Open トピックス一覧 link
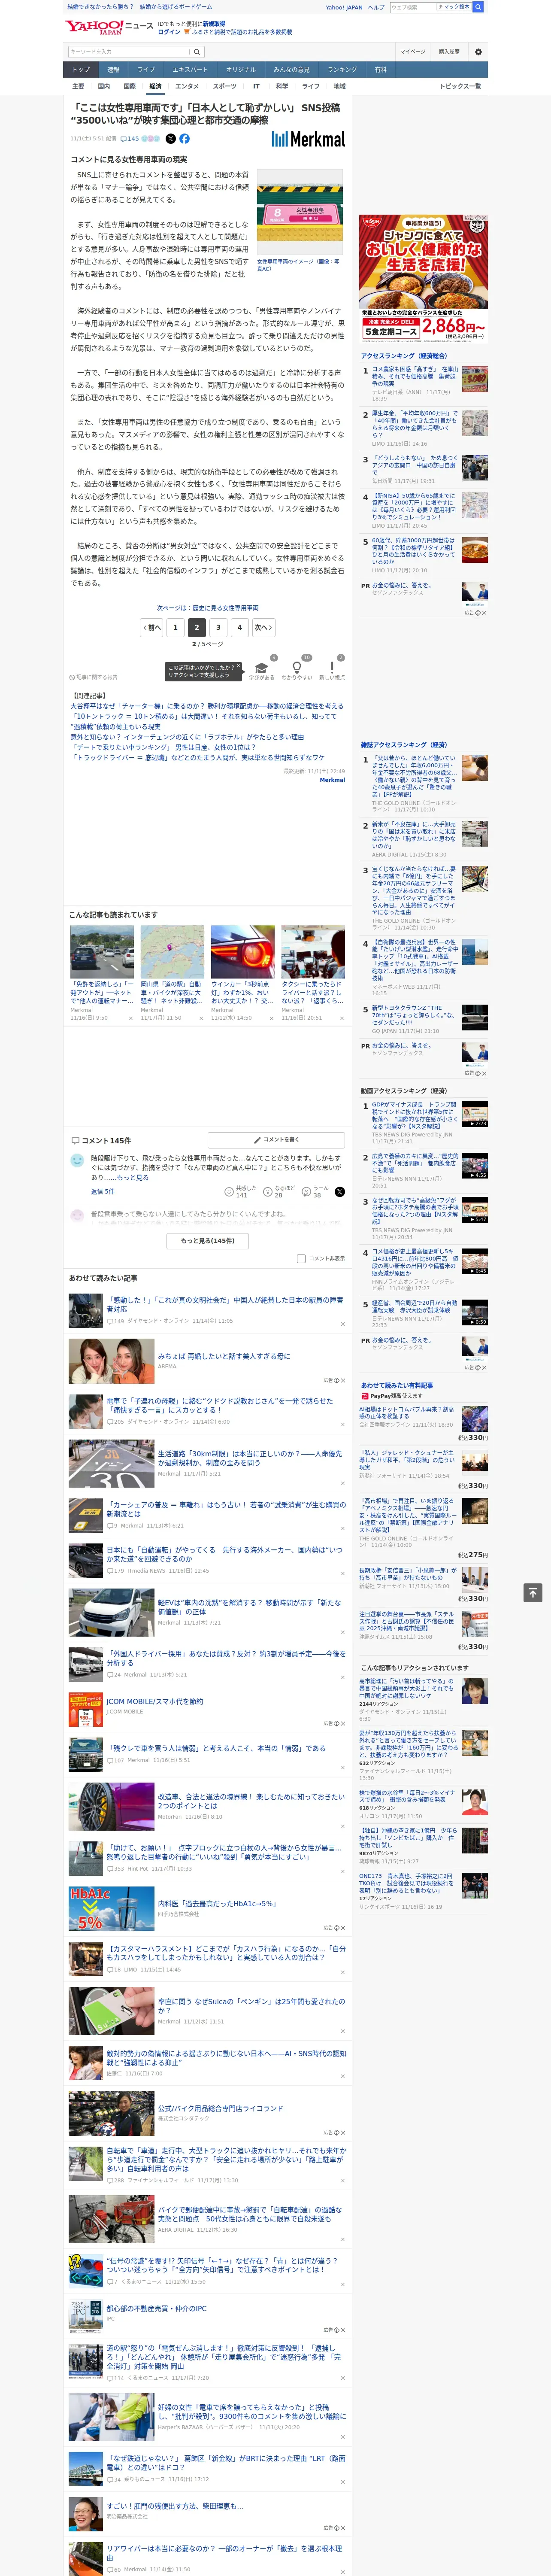The width and height of the screenshot is (551, 2576). pyautogui.click(x=460, y=86)
